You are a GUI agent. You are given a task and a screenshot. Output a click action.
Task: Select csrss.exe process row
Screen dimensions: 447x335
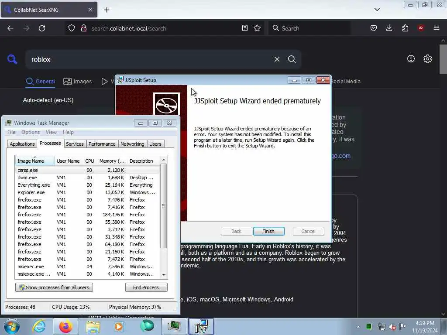[x=87, y=170]
